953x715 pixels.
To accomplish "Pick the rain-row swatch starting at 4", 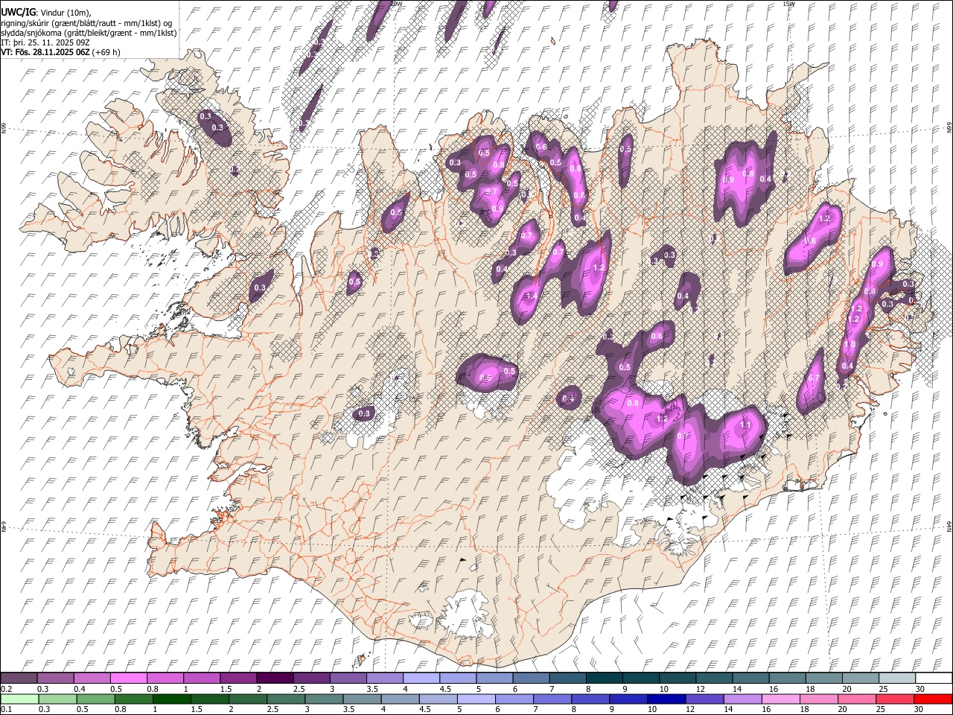I will [x=400, y=699].
